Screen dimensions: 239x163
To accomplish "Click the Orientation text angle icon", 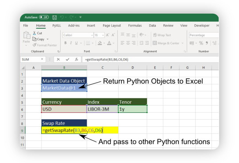I will coord(141,35).
